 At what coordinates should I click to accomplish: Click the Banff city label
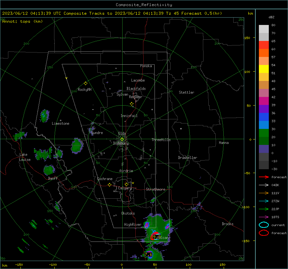[53, 178]
